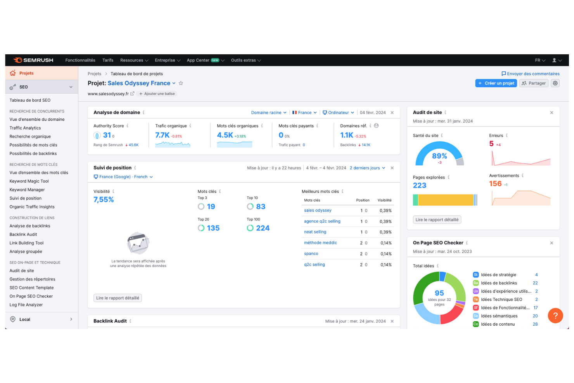Expand the FR language dropdown
Screen dimensions: 574x383
[540, 60]
